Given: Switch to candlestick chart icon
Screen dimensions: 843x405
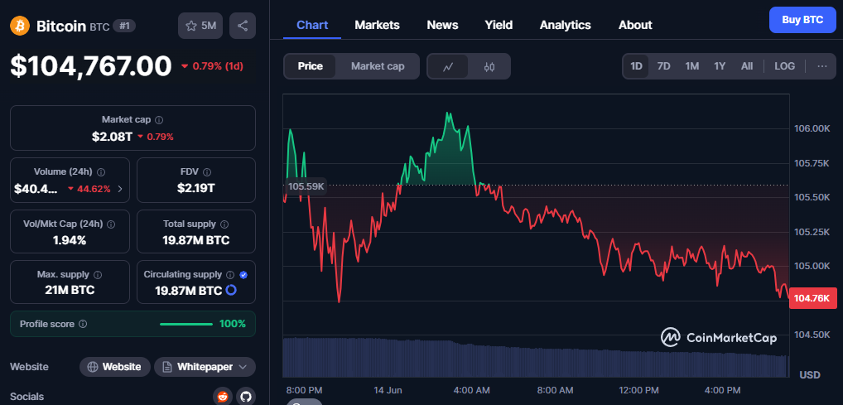Looking at the screenshot, I should 489,67.
